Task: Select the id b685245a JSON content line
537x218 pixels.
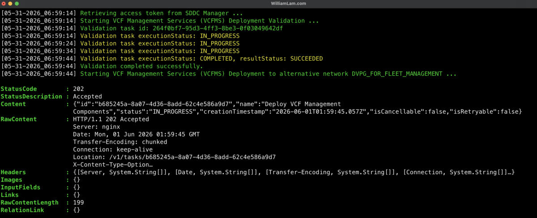Action: pyautogui.click(x=207, y=104)
